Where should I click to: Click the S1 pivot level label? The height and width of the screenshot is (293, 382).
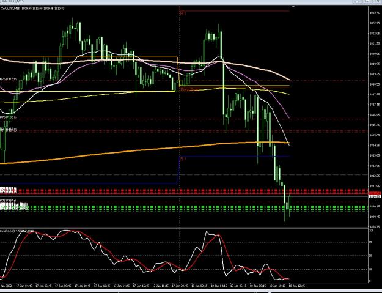coord(183,159)
